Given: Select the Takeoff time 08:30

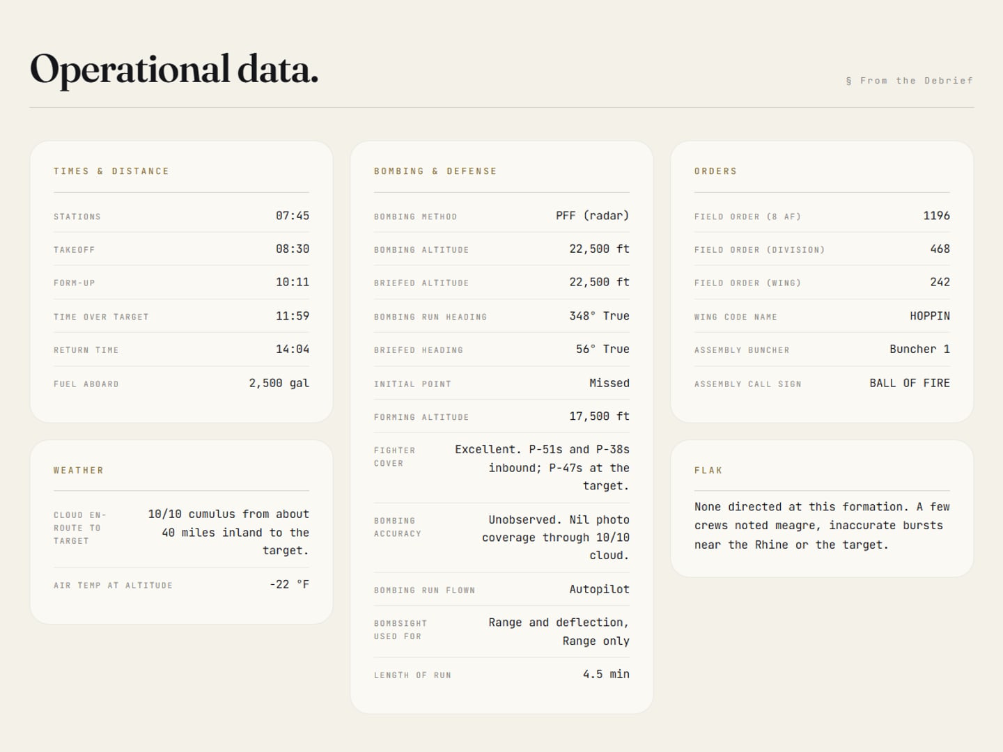Looking at the screenshot, I should point(293,249).
